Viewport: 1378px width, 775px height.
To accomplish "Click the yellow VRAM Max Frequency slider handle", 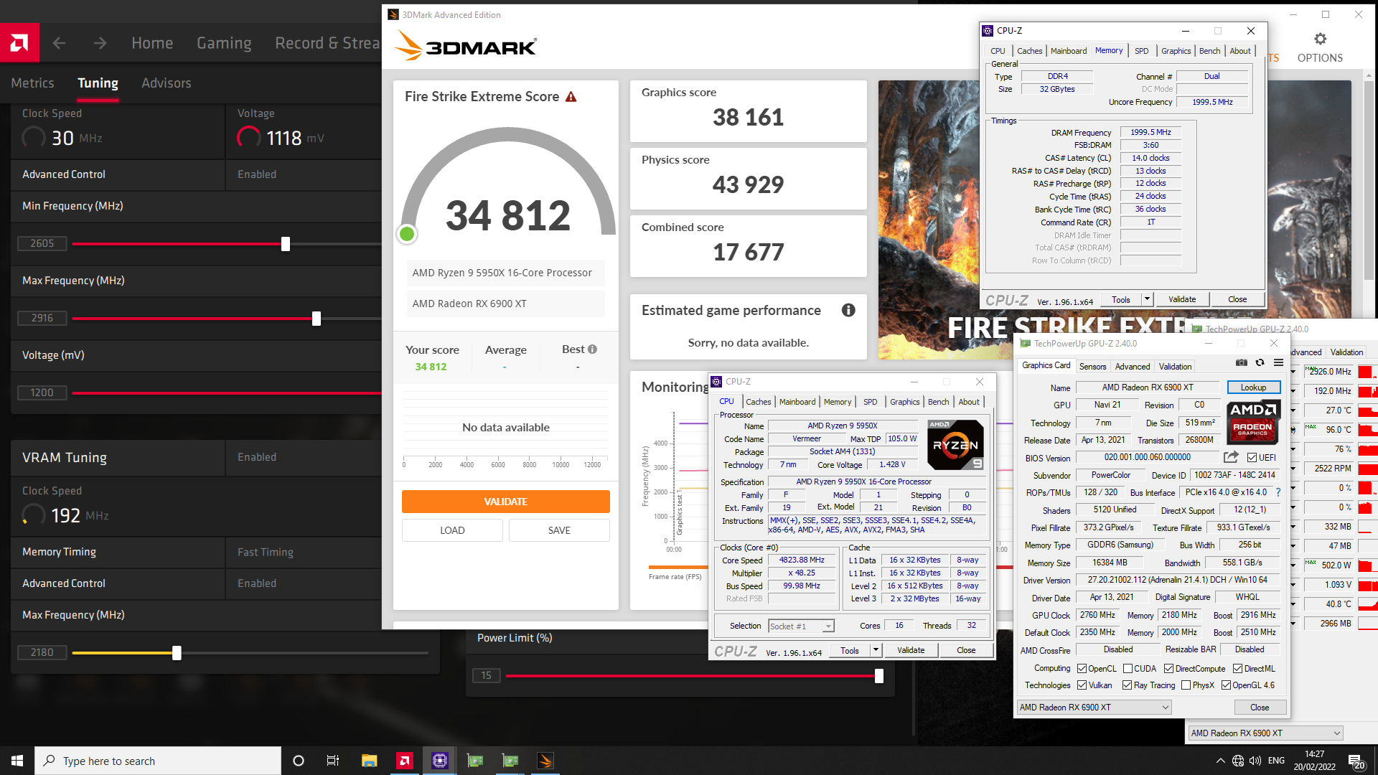I will click(x=177, y=653).
